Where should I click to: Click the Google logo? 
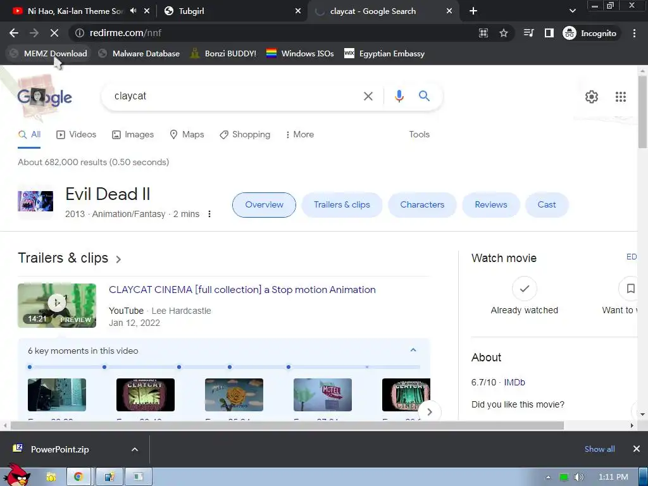pos(45,97)
